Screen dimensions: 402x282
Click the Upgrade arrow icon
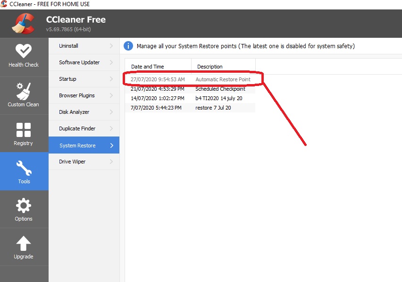point(24,243)
